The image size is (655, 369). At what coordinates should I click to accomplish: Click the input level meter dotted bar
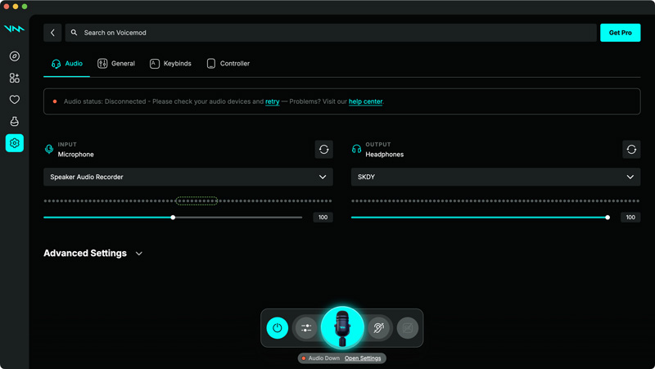coord(188,200)
